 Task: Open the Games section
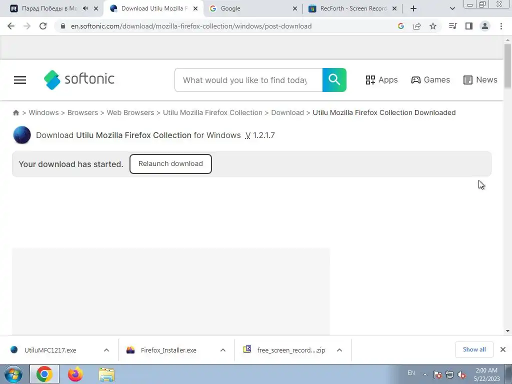pos(430,79)
